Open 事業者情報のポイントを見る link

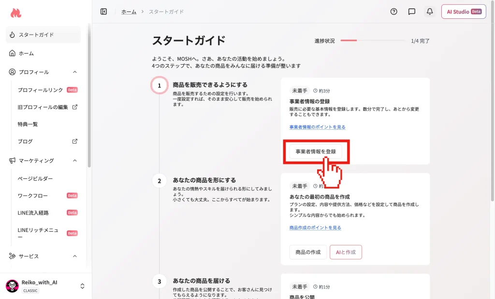317,127
